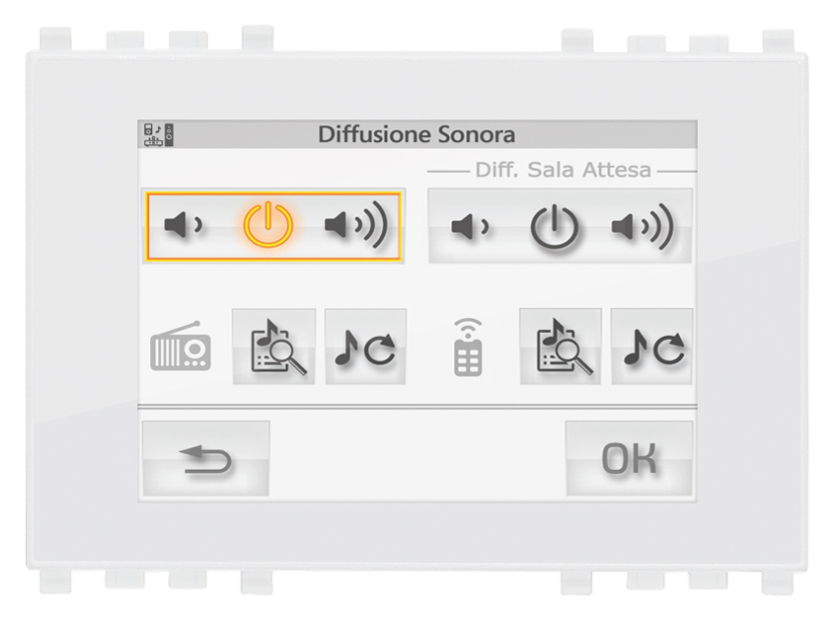Toggle the Diff. Sala Attesa power button
Image resolution: width=834 pixels, height=621 pixels.
555,227
